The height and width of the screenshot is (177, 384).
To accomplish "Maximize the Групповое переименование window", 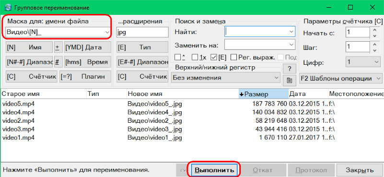I will (x=350, y=8).
